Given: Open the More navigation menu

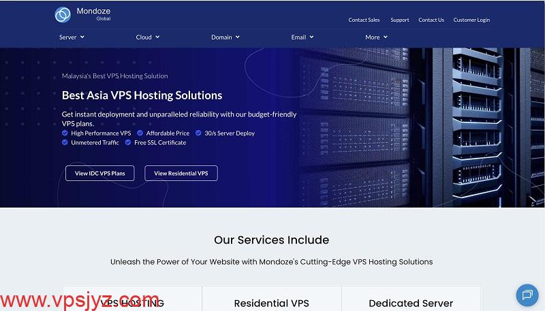Looking at the screenshot, I should [x=377, y=37].
